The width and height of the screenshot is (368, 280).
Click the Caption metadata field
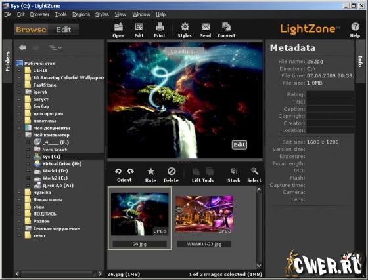[x=330, y=109]
